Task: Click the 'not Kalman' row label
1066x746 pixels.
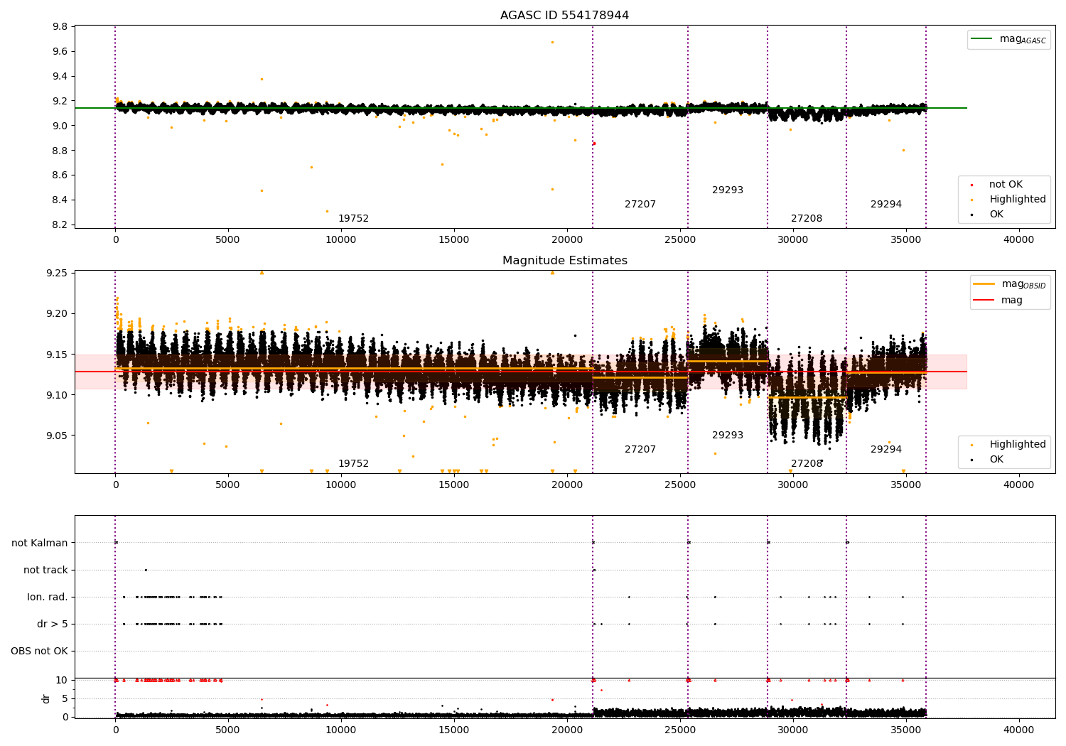Action: tap(40, 544)
